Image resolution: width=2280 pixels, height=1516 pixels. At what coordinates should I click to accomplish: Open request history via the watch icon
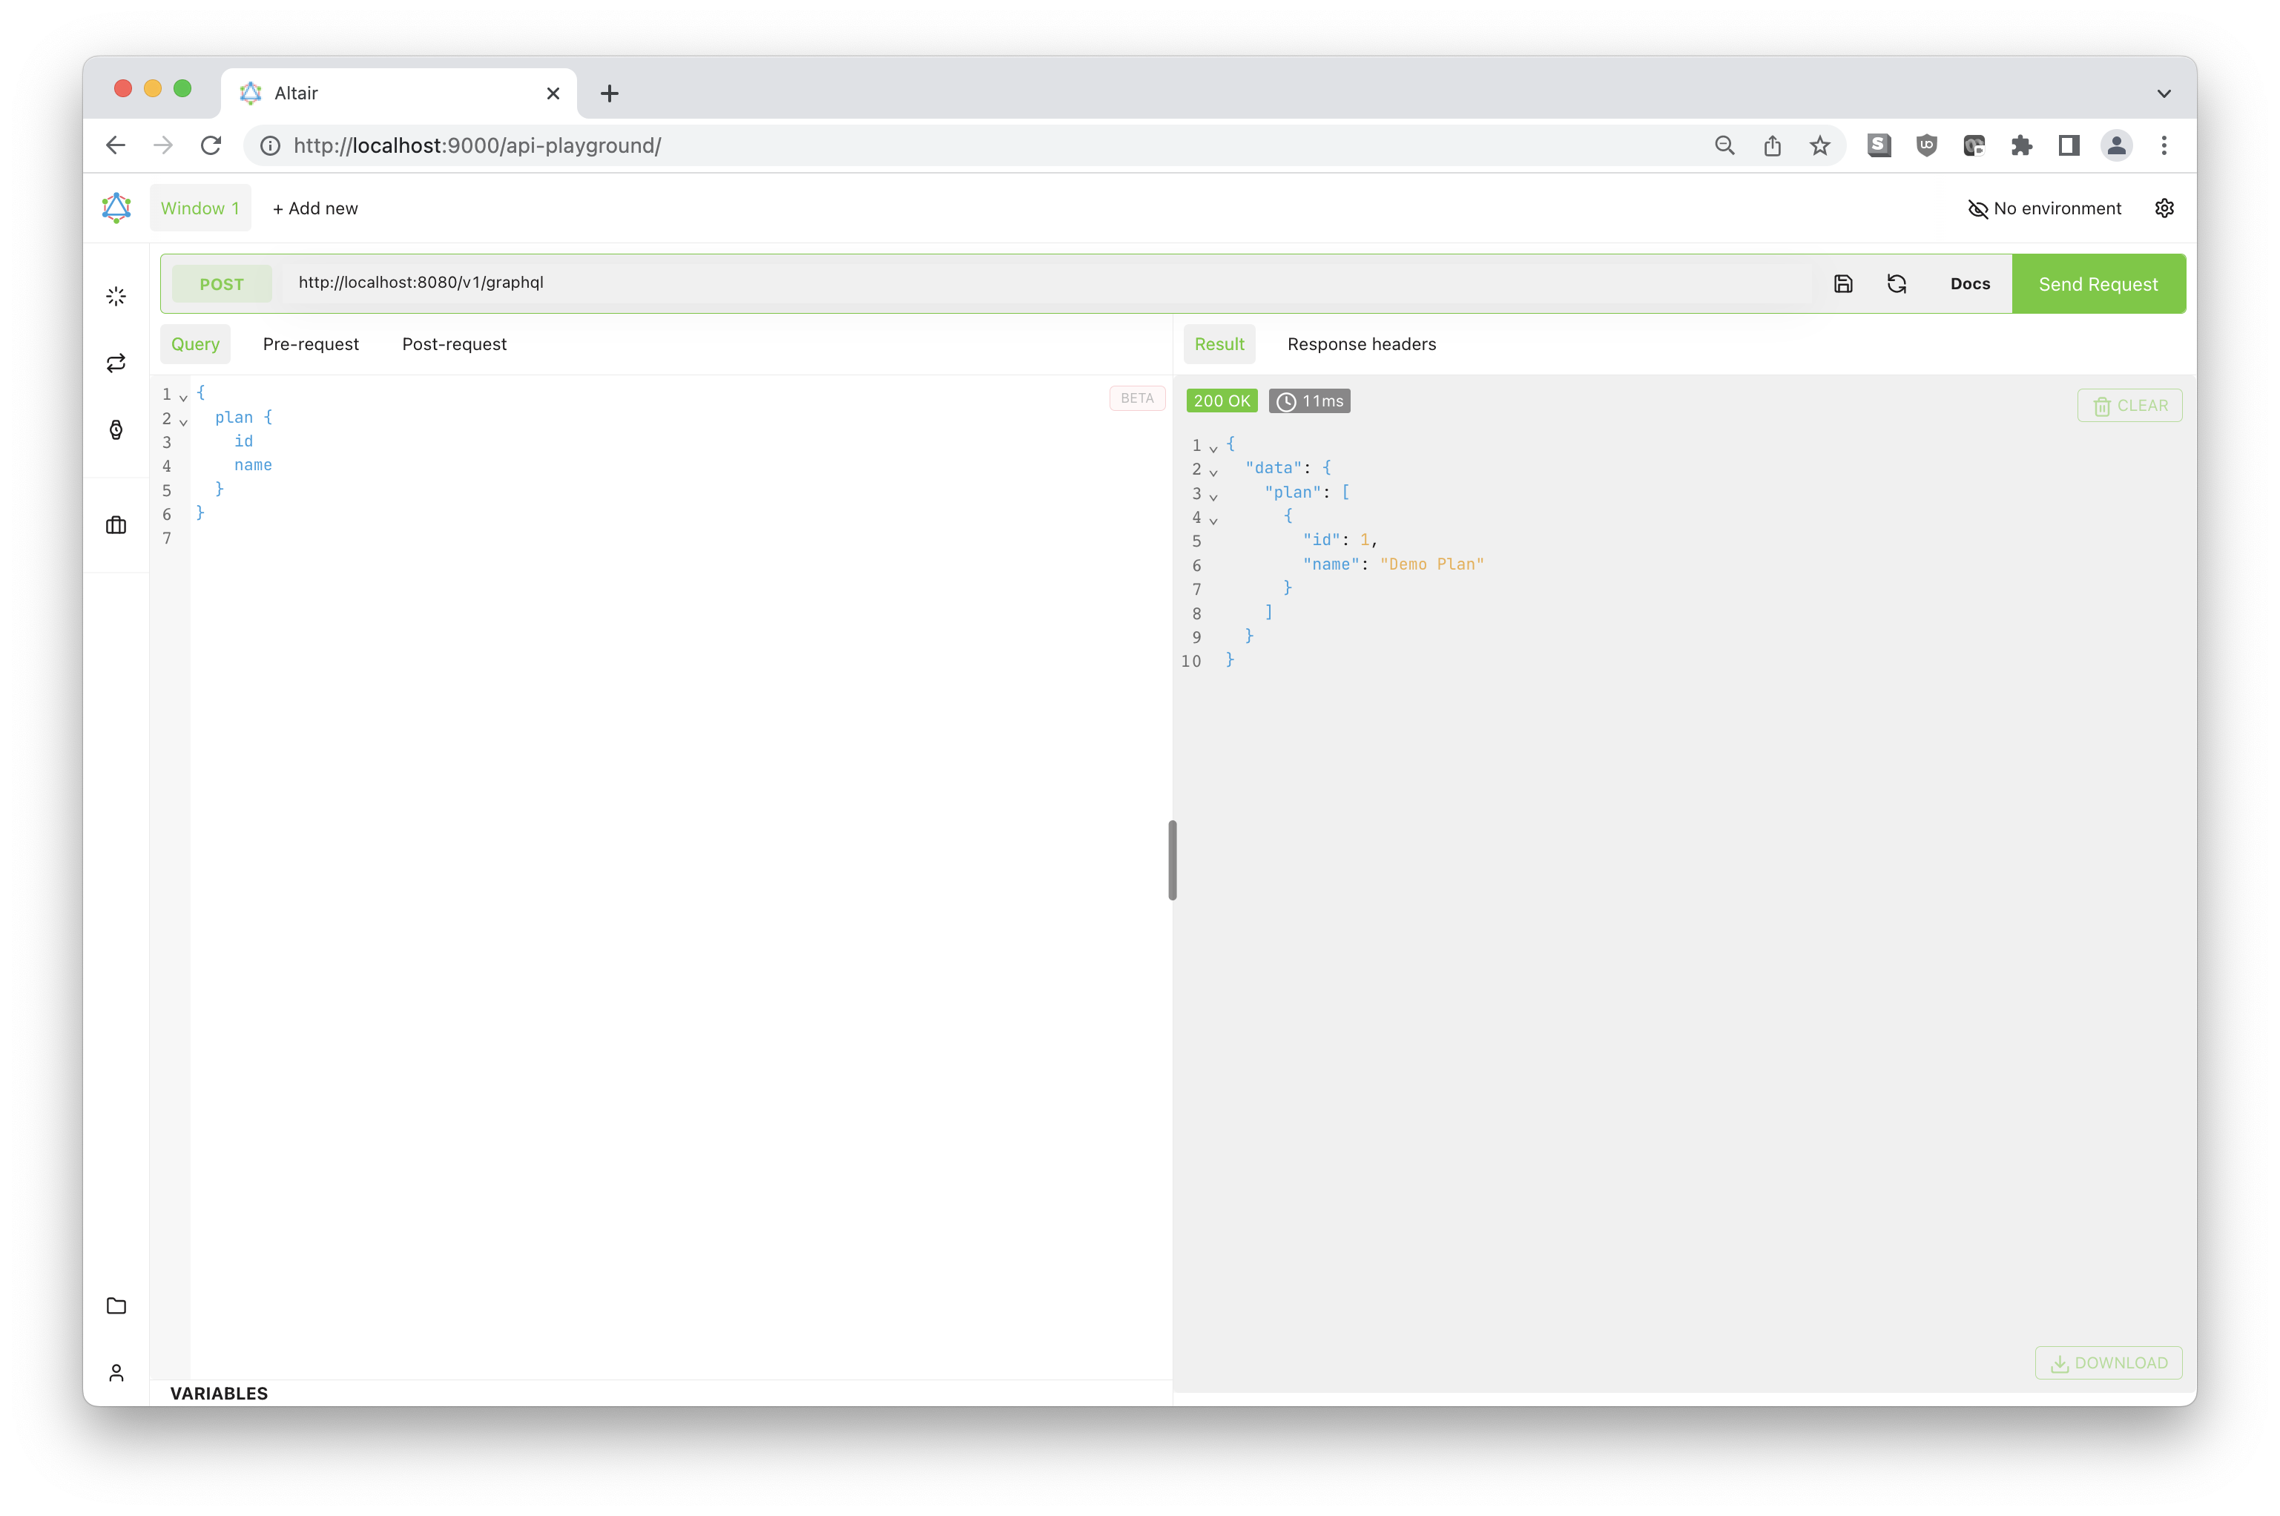click(x=116, y=429)
